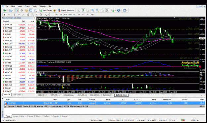Open the Charts menu
Screen dimensions: 207x123
coord(27,6)
